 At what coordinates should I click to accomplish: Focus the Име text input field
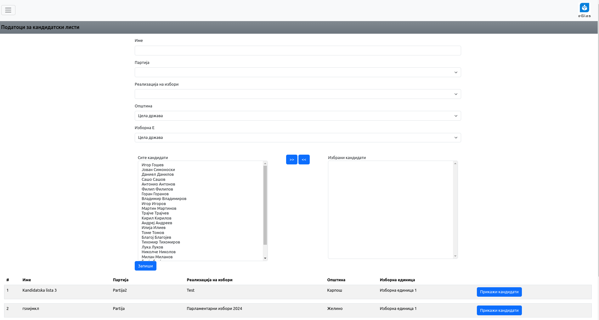297,51
